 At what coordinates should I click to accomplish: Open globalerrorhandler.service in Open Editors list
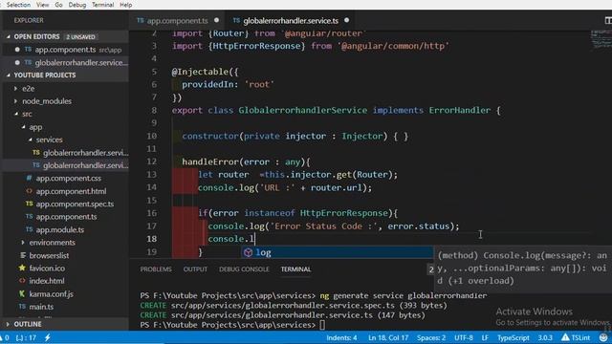point(66,62)
